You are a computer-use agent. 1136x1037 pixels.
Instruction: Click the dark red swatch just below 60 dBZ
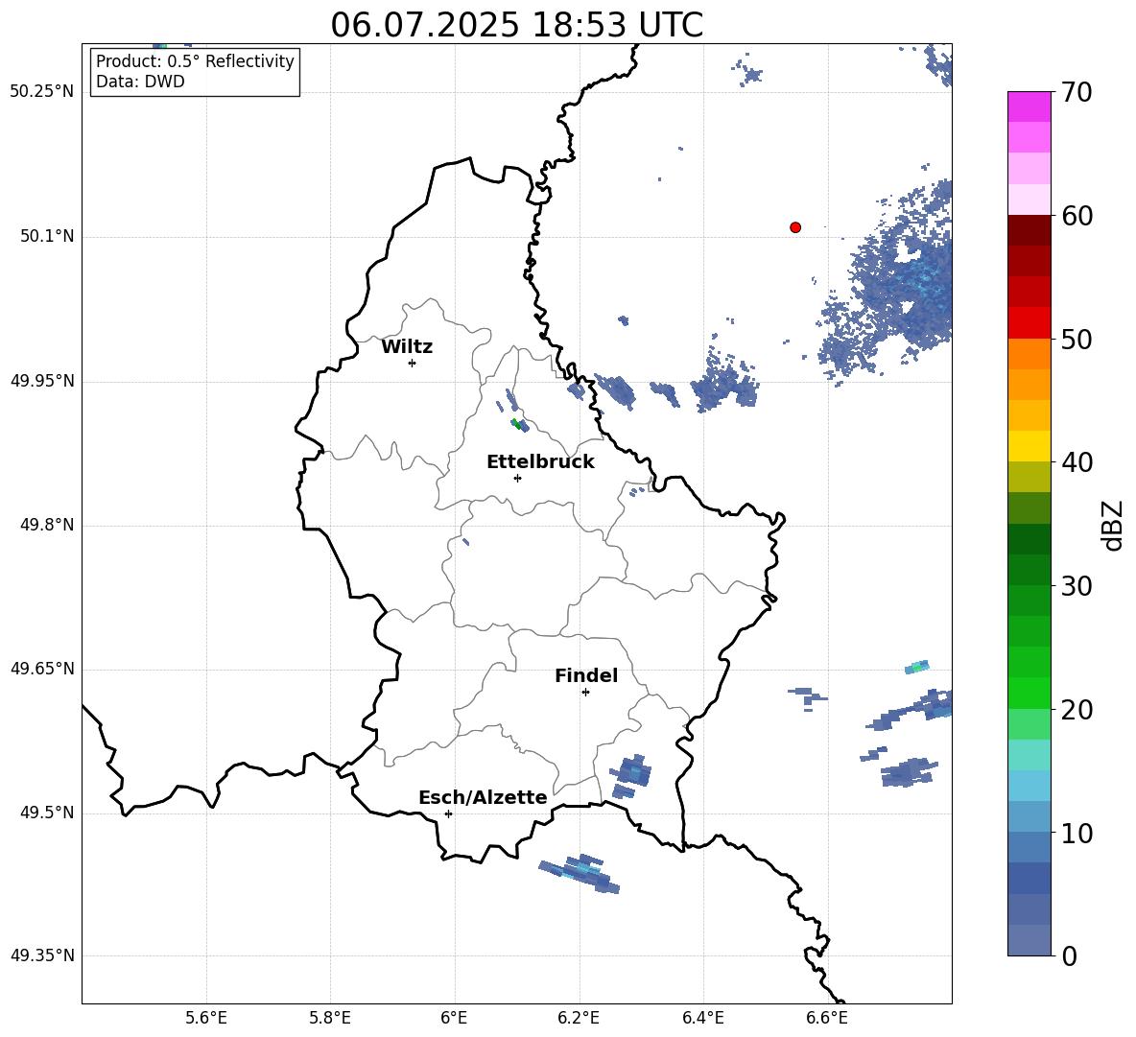click(x=1029, y=230)
